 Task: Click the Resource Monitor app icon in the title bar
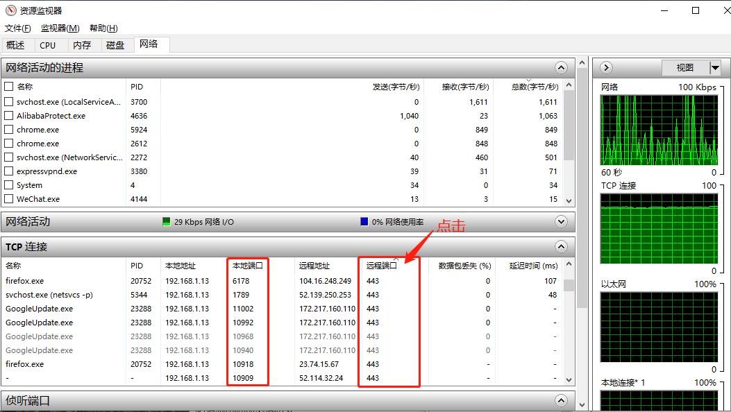click(x=10, y=10)
